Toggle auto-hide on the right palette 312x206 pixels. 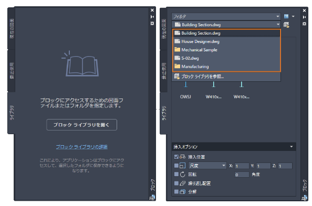coord(304,17)
